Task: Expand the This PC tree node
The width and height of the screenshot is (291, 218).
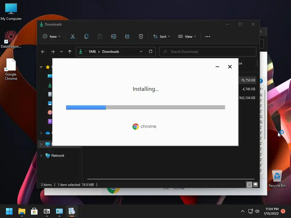Action: (x=41, y=144)
